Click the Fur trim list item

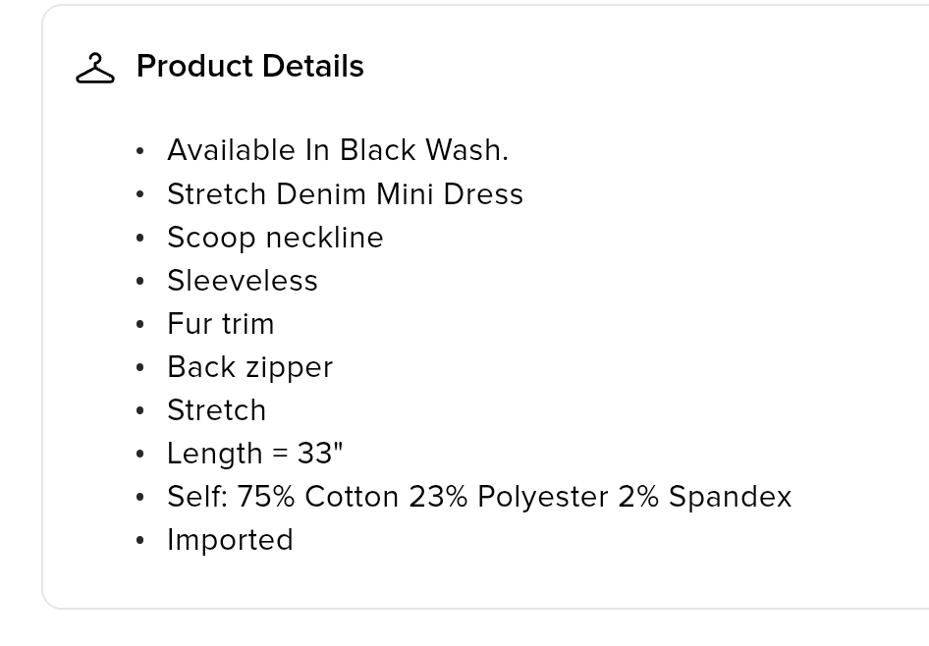click(x=221, y=323)
